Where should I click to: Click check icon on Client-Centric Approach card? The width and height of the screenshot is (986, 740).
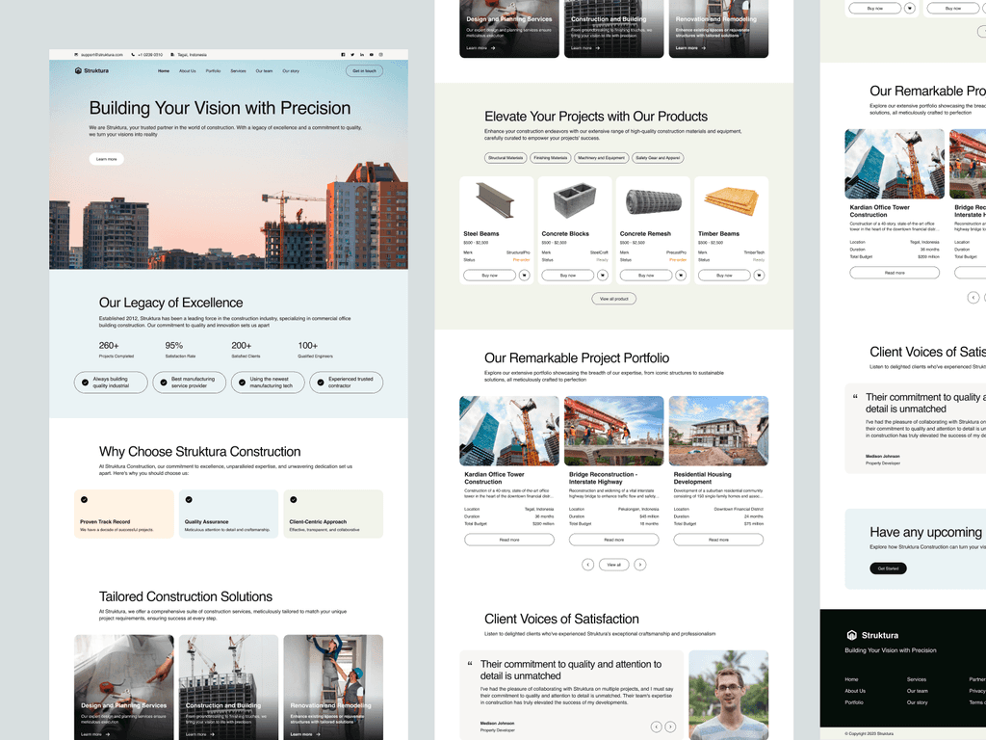pos(293,500)
